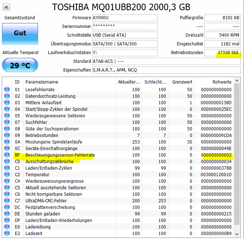
Task: Click status icon for Laden/Entladen-Zyklen row
Action: [x=7, y=168]
